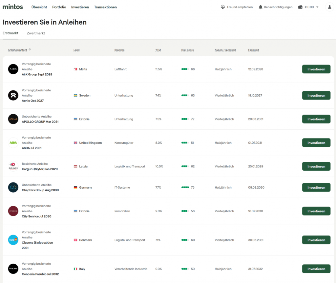Click the Latvia flag icon

tap(75, 166)
